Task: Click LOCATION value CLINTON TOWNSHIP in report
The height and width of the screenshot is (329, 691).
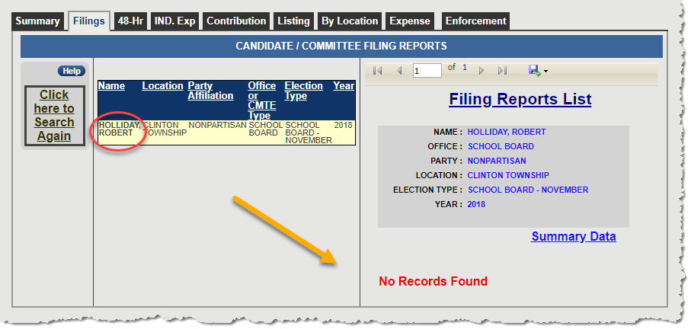Action: pos(508,175)
